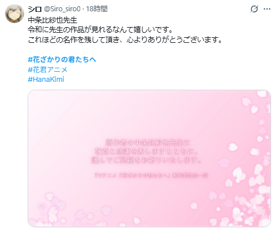
Task: Click シロ's round profile avatar
Action: coord(15,14)
